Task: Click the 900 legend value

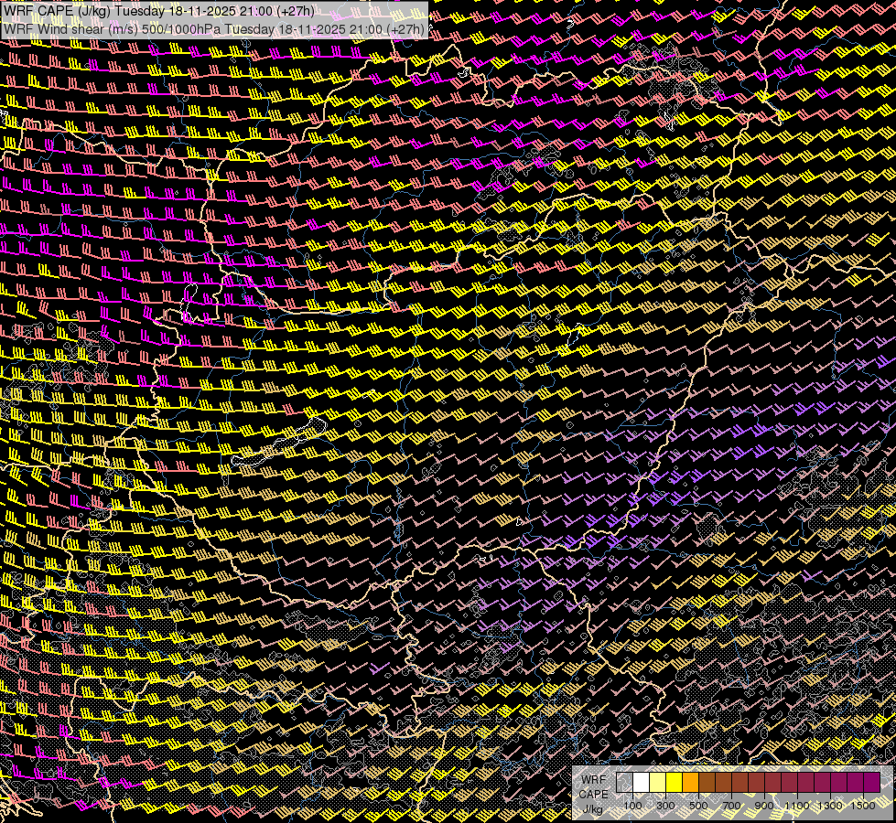Action: (x=764, y=806)
